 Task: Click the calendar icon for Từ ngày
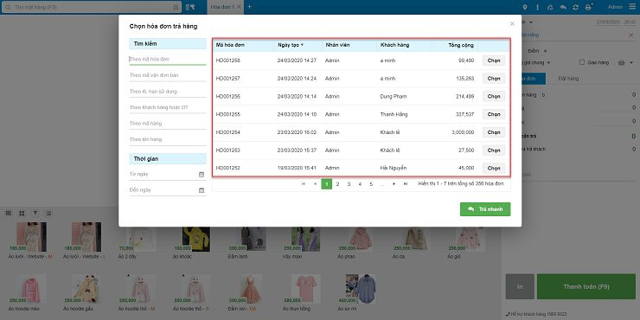202,175
